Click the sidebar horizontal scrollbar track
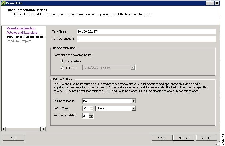225x146 pixels. (23, 129)
